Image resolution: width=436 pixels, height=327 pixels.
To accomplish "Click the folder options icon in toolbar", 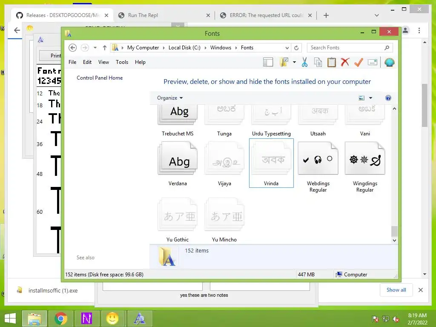I will pos(284,62).
